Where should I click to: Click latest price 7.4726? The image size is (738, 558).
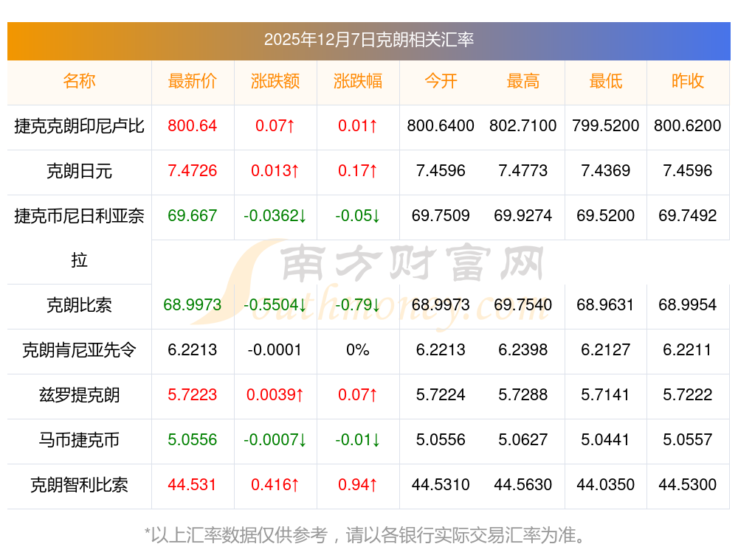pos(193,171)
